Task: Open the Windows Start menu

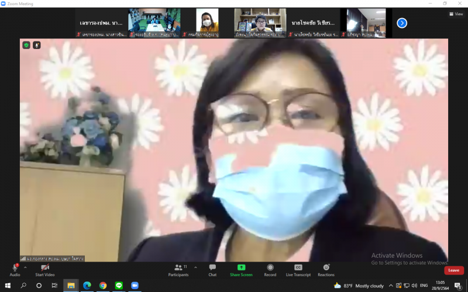Action: pos(8,286)
